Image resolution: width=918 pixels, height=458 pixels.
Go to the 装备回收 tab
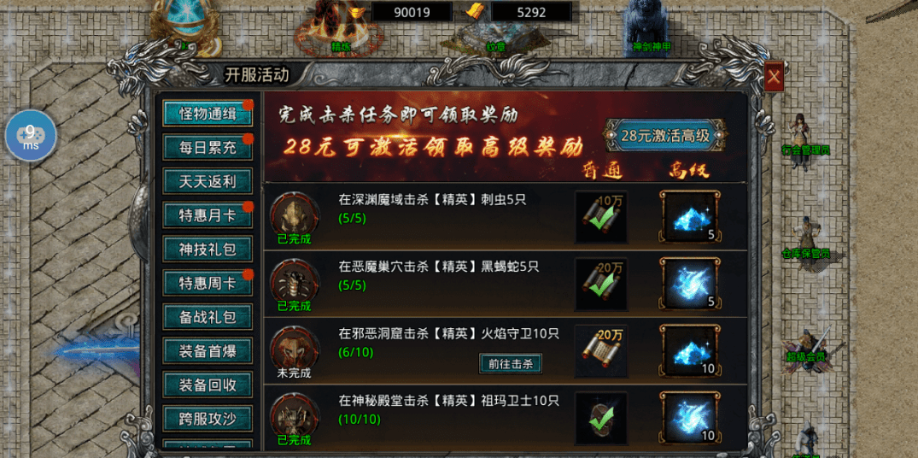click(208, 385)
